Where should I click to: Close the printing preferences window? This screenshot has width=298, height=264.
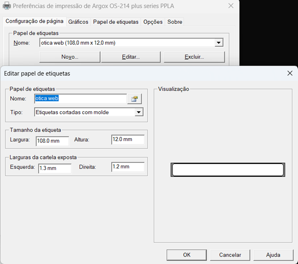pos(231,6)
